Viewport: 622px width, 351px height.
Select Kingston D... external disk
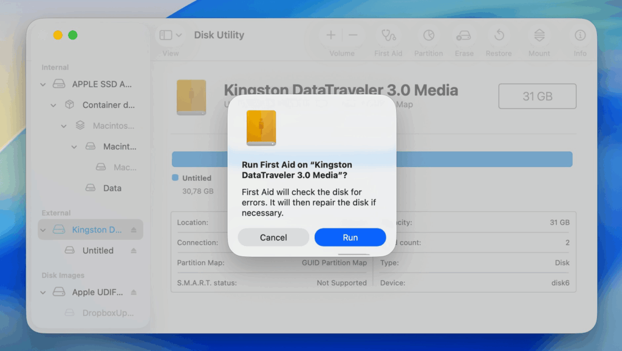coord(91,230)
